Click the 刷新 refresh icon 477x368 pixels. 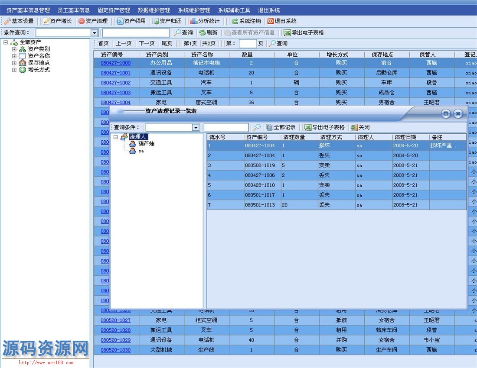(203, 32)
